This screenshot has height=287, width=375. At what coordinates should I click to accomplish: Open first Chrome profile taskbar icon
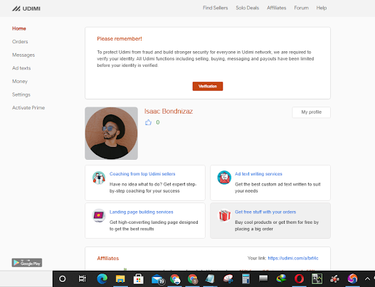coord(175,279)
